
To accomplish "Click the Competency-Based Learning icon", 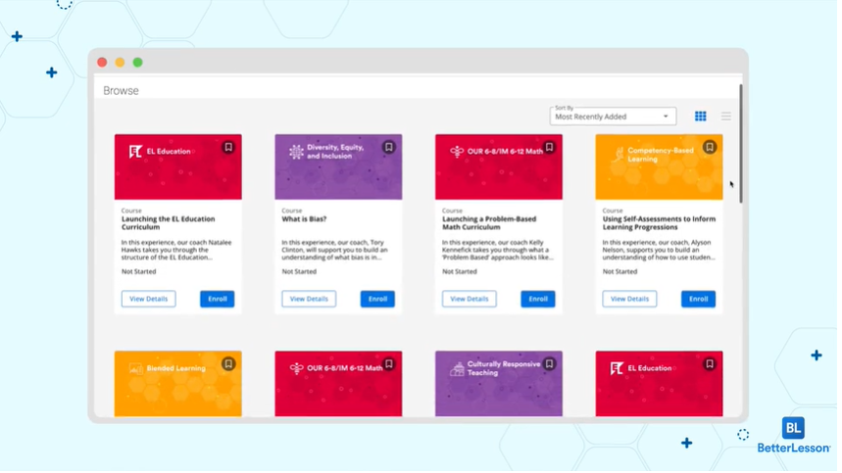I will [x=622, y=156].
